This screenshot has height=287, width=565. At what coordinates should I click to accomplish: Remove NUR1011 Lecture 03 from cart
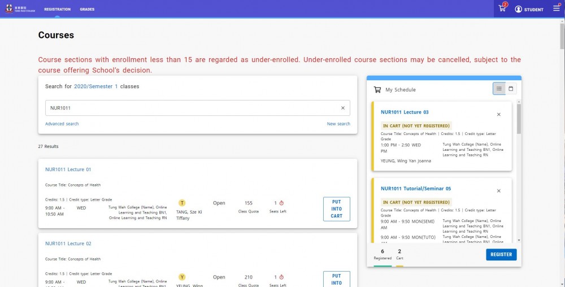click(499, 115)
